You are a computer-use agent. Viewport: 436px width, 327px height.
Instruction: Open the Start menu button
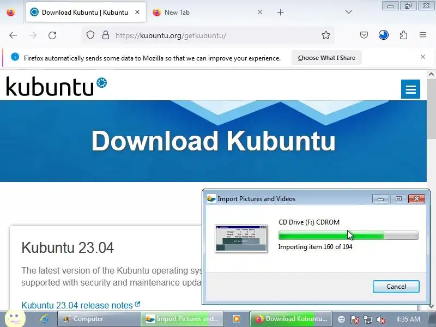point(15,318)
